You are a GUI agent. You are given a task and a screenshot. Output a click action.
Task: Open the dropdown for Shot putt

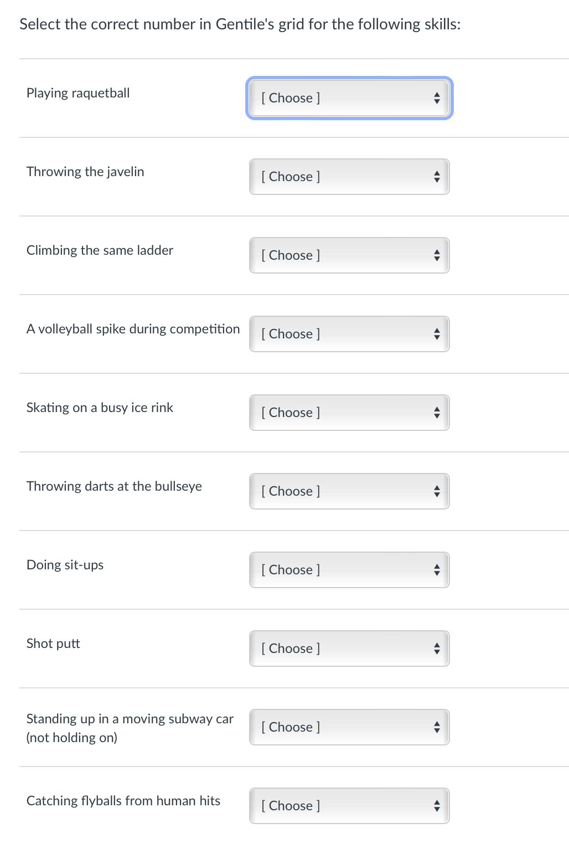click(349, 648)
